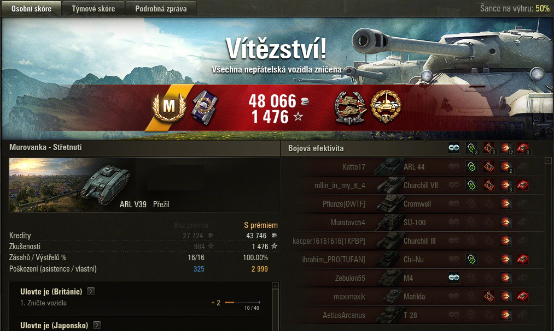Click the Mastery Badge M icon
The height and width of the screenshot is (331, 554).
(x=169, y=107)
